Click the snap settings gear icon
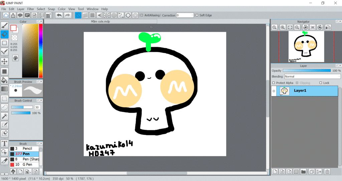Screen dimensions: 342x181 pyautogui.click(x=135, y=15)
